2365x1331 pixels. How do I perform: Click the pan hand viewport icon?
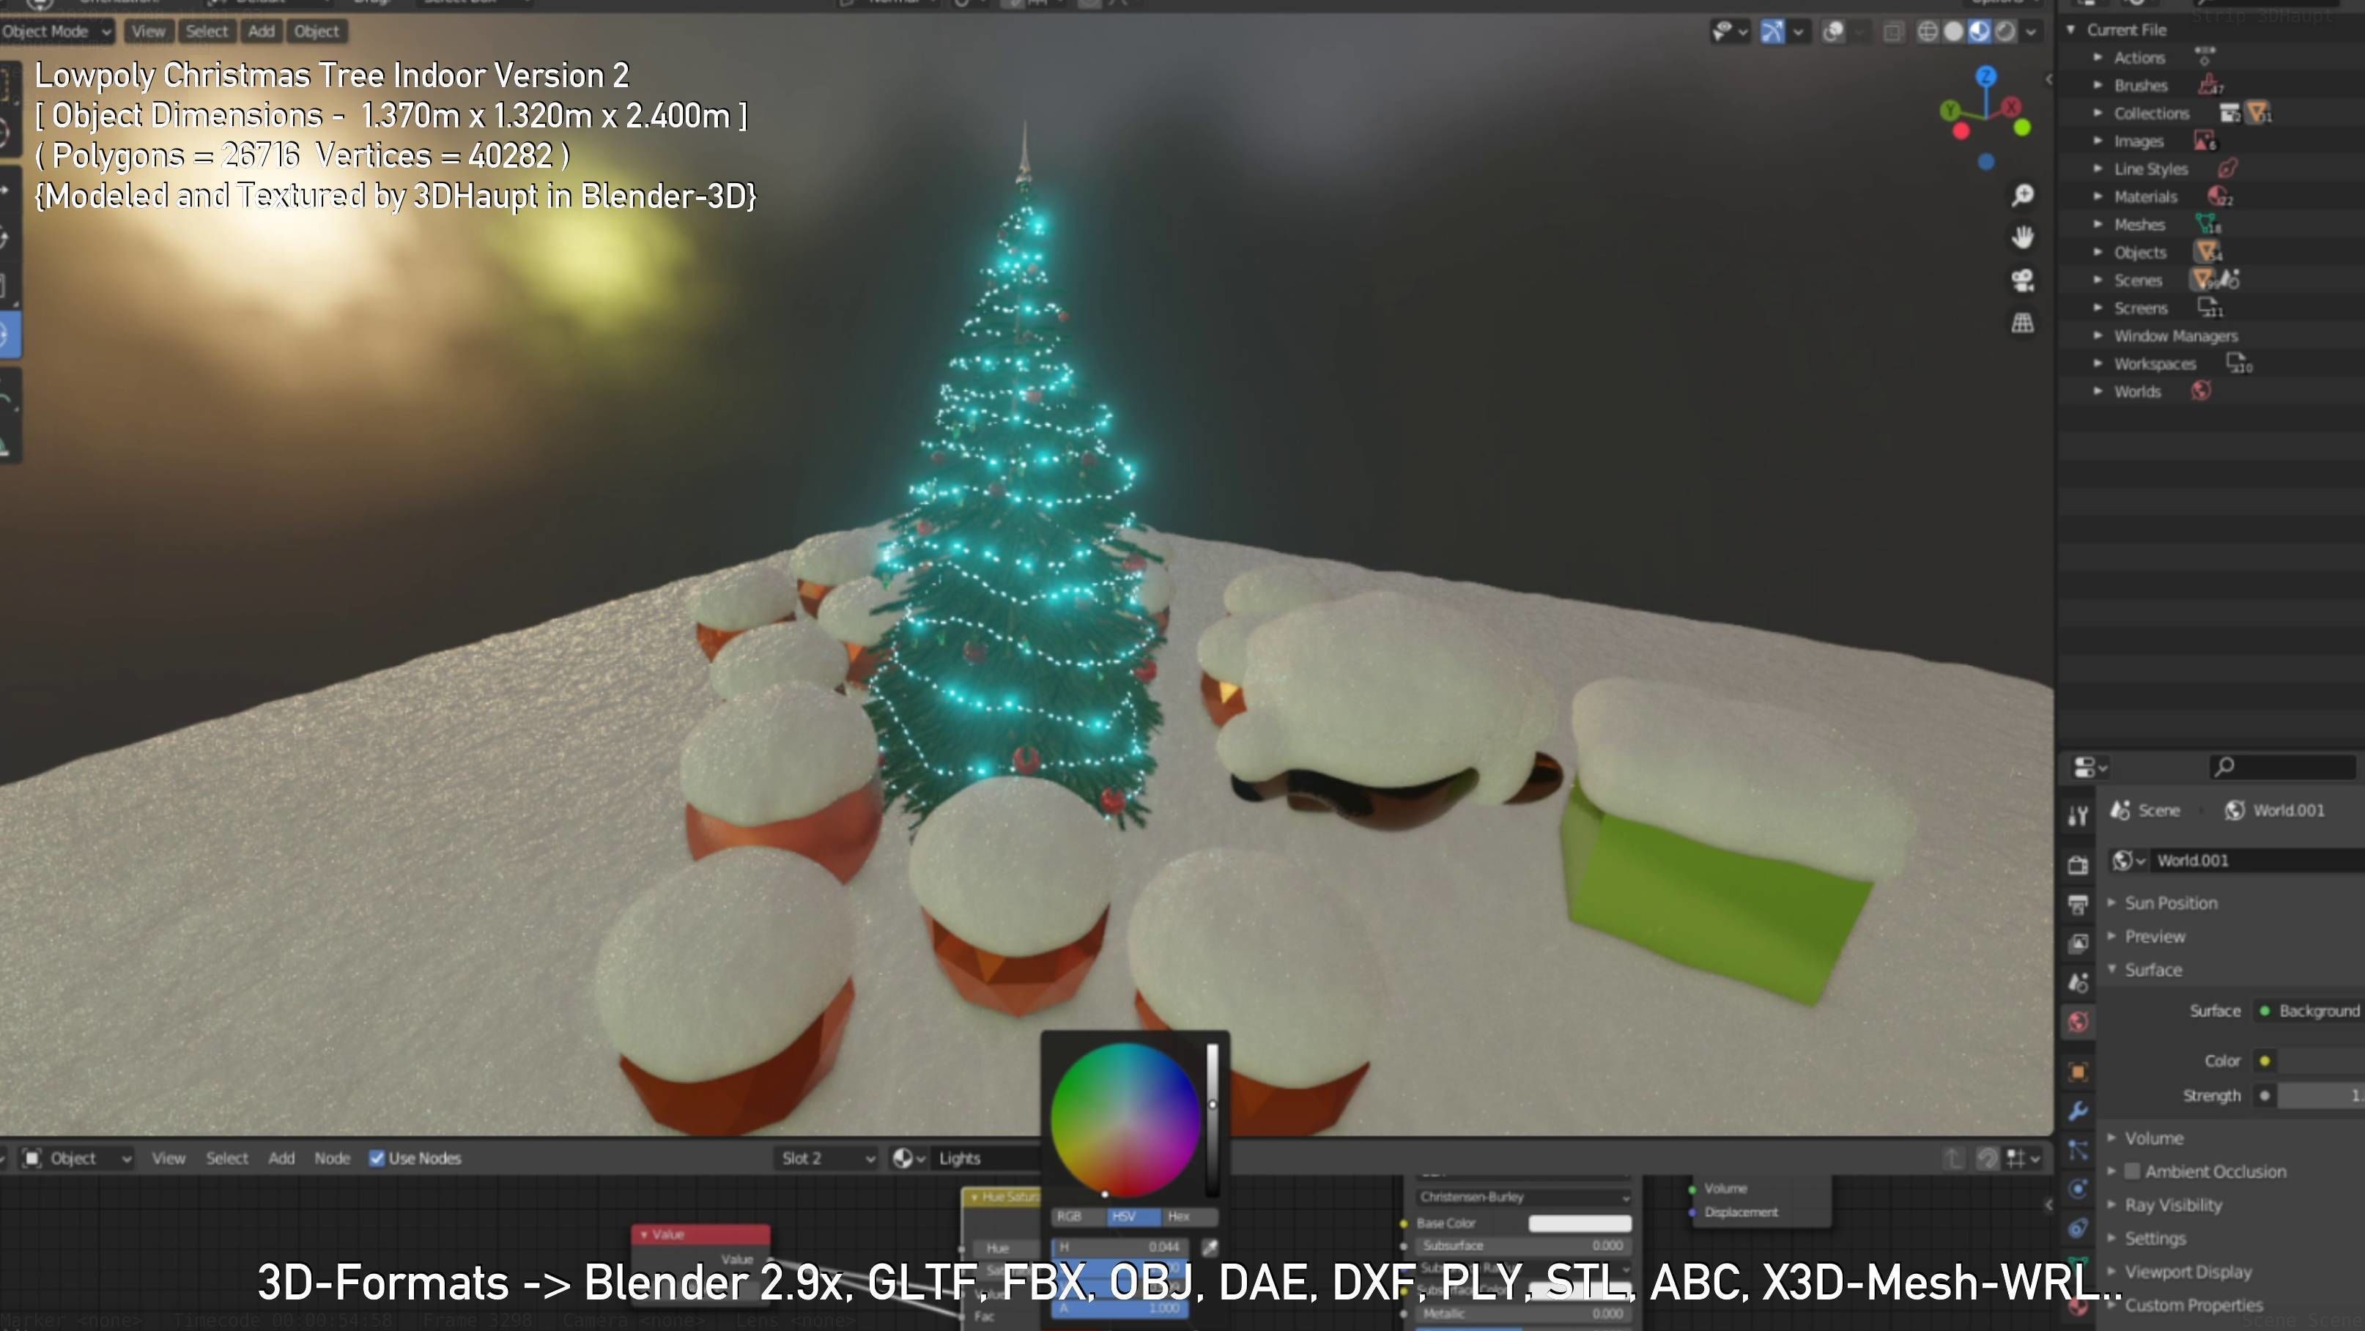(x=2021, y=237)
